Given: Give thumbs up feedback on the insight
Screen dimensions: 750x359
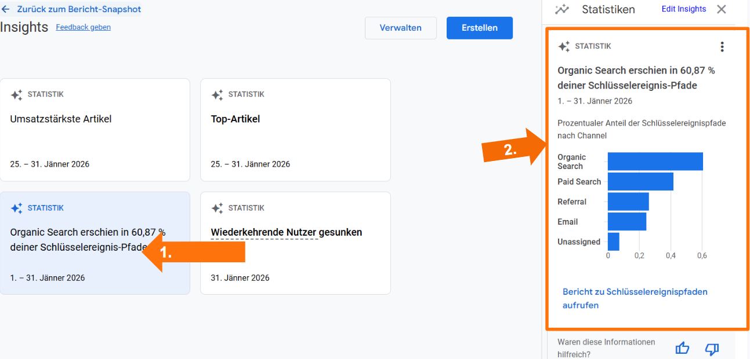Looking at the screenshot, I should (x=682, y=347).
